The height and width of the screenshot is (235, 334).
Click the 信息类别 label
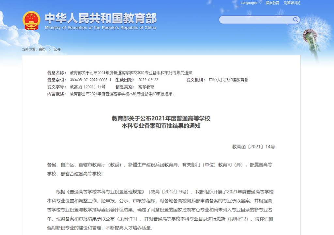point(125,87)
